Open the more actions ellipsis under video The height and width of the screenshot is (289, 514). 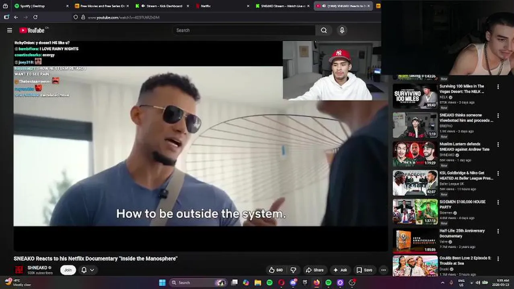coord(383,270)
